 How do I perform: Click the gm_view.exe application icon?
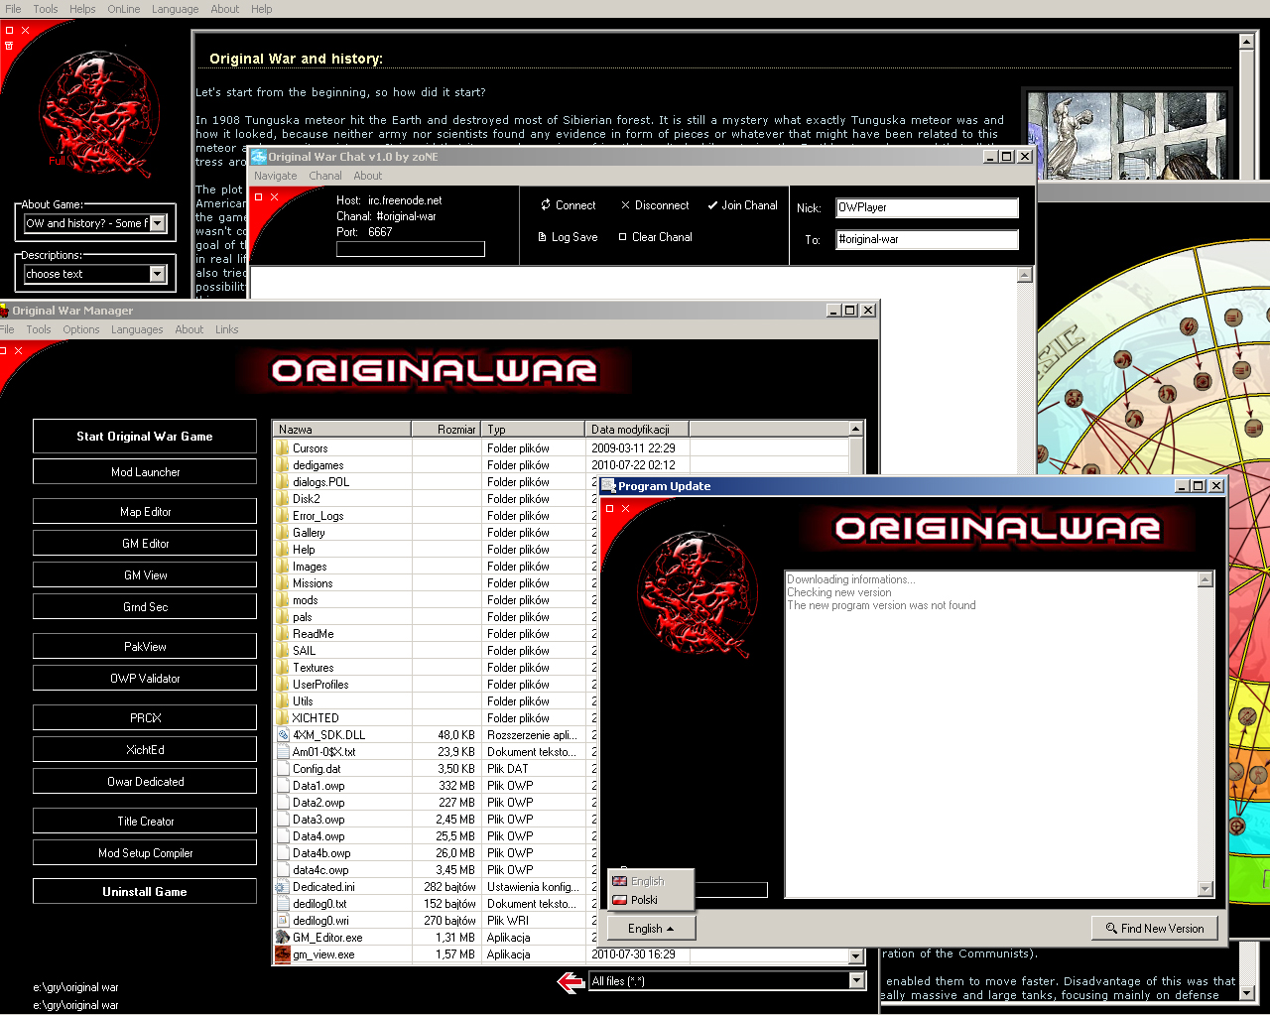[283, 954]
